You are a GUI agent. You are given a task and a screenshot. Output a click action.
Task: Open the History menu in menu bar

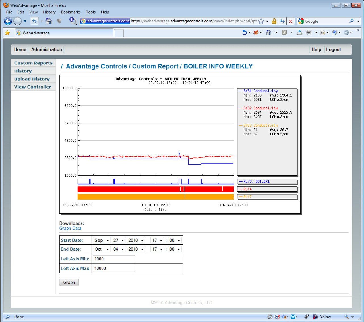coord(49,12)
